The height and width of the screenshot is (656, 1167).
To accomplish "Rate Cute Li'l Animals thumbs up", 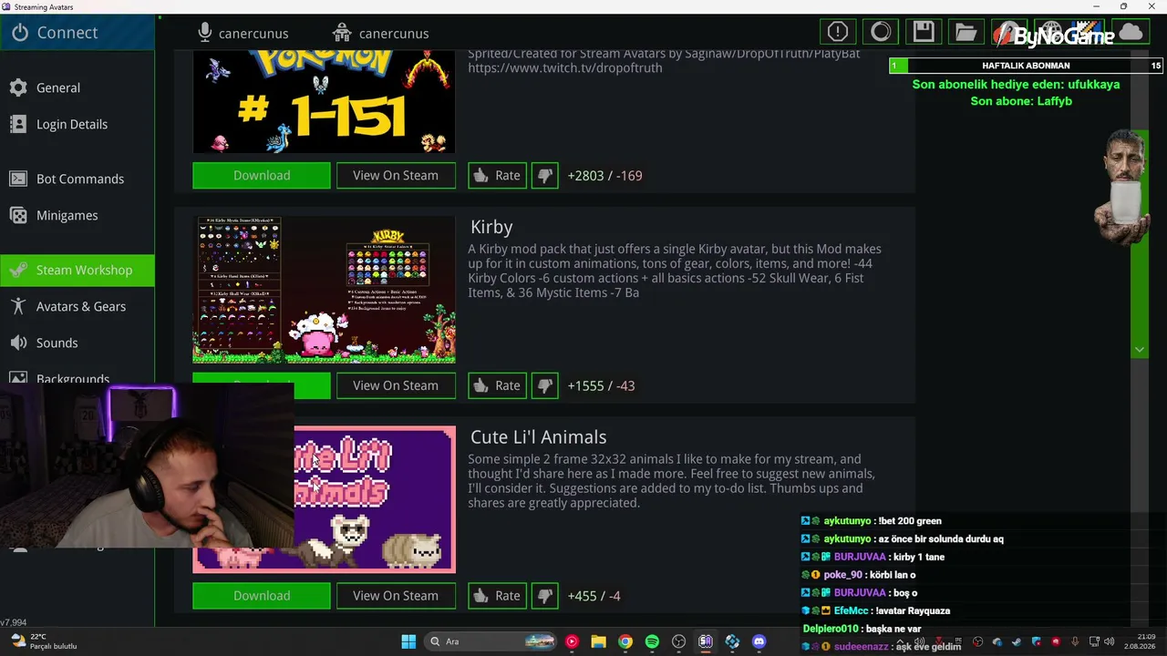I will pos(497,596).
